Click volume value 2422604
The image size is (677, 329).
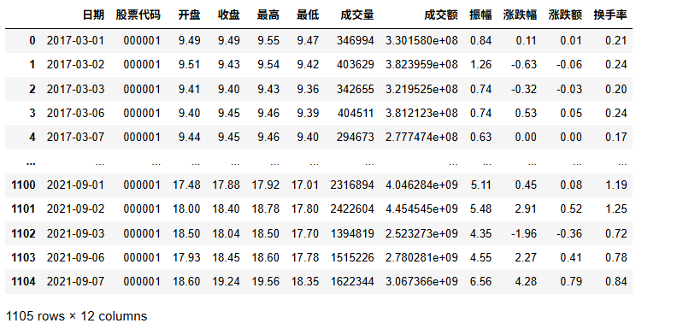coord(352,209)
